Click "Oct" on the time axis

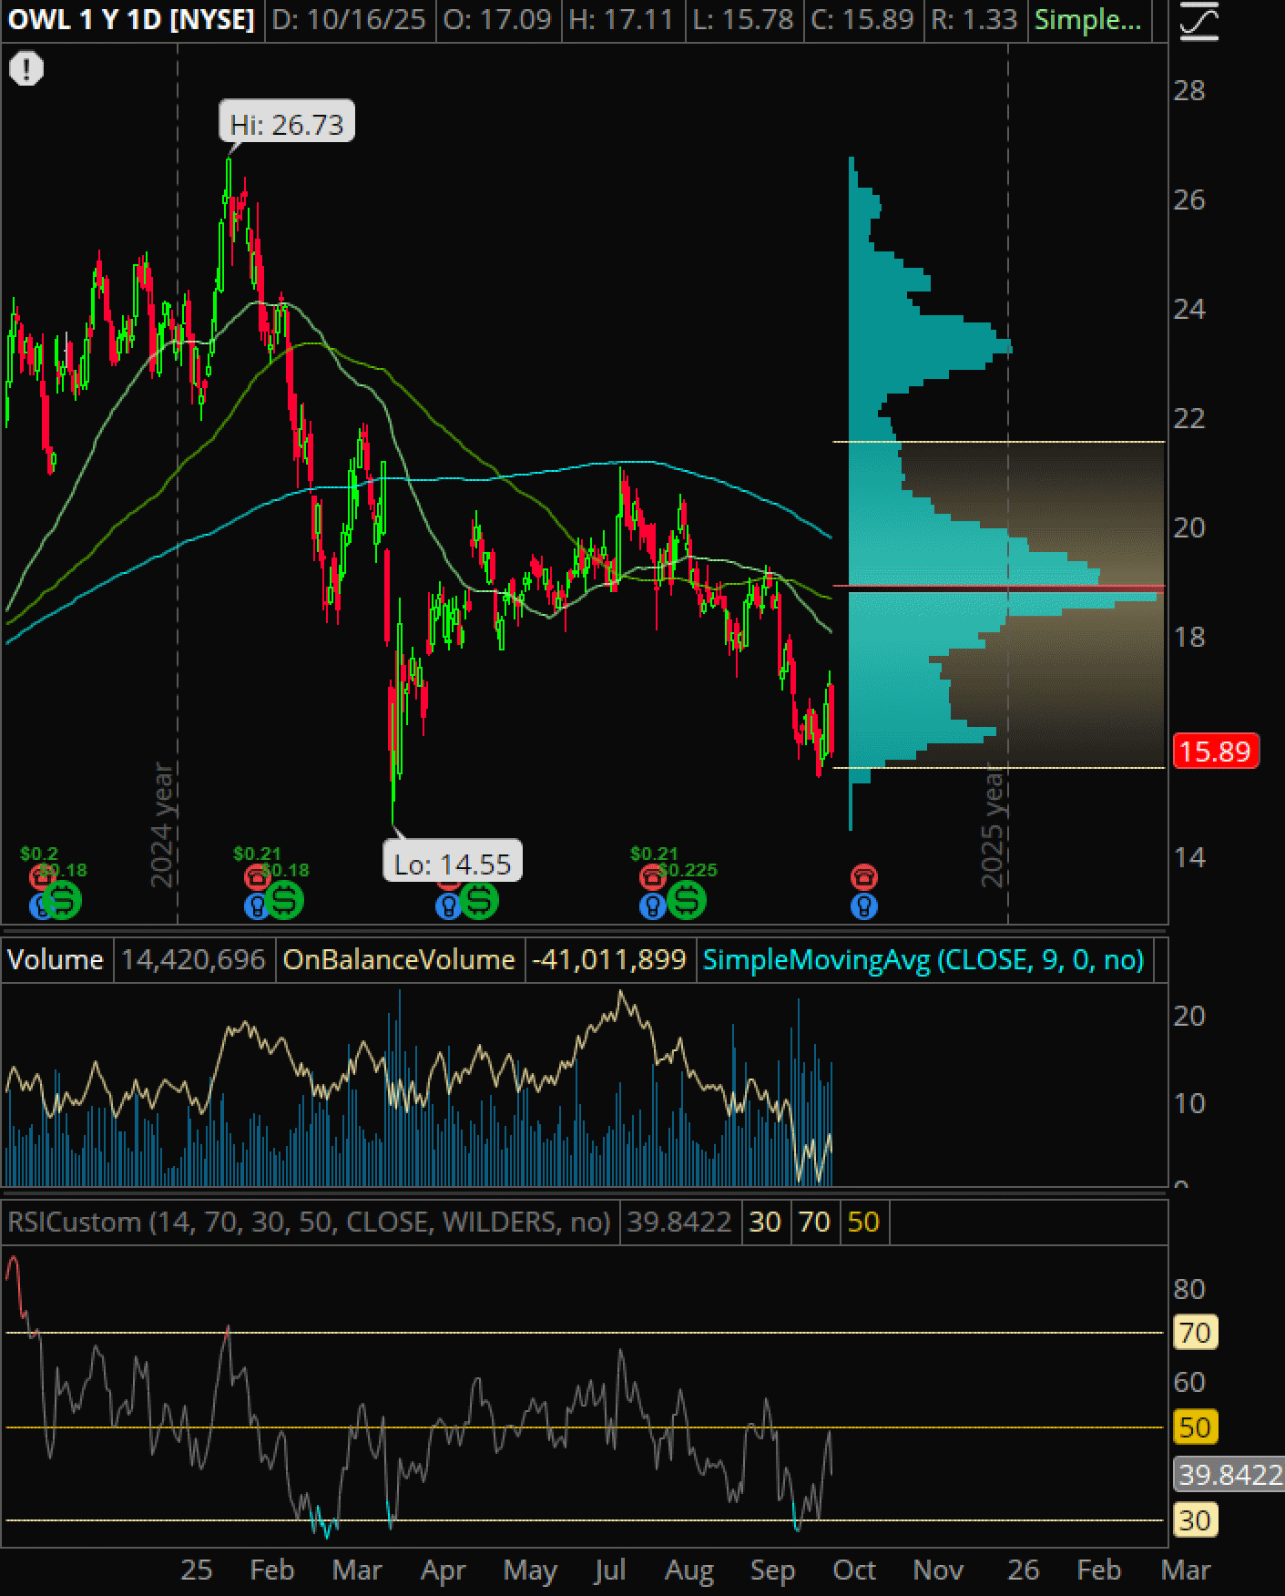click(854, 1570)
